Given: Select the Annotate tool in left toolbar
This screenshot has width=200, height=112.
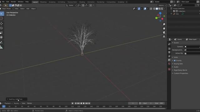Looking at the screenshot, I should [x=2, y=43].
